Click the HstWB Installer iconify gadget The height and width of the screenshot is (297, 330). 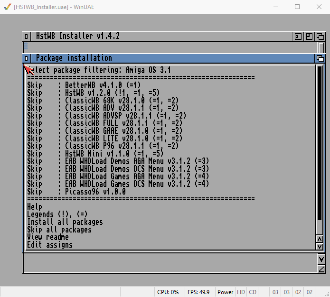(298, 37)
